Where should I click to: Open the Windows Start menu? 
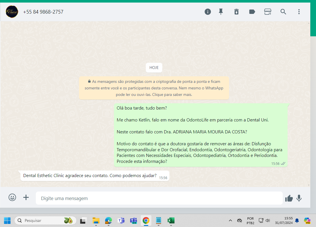tap(7, 220)
